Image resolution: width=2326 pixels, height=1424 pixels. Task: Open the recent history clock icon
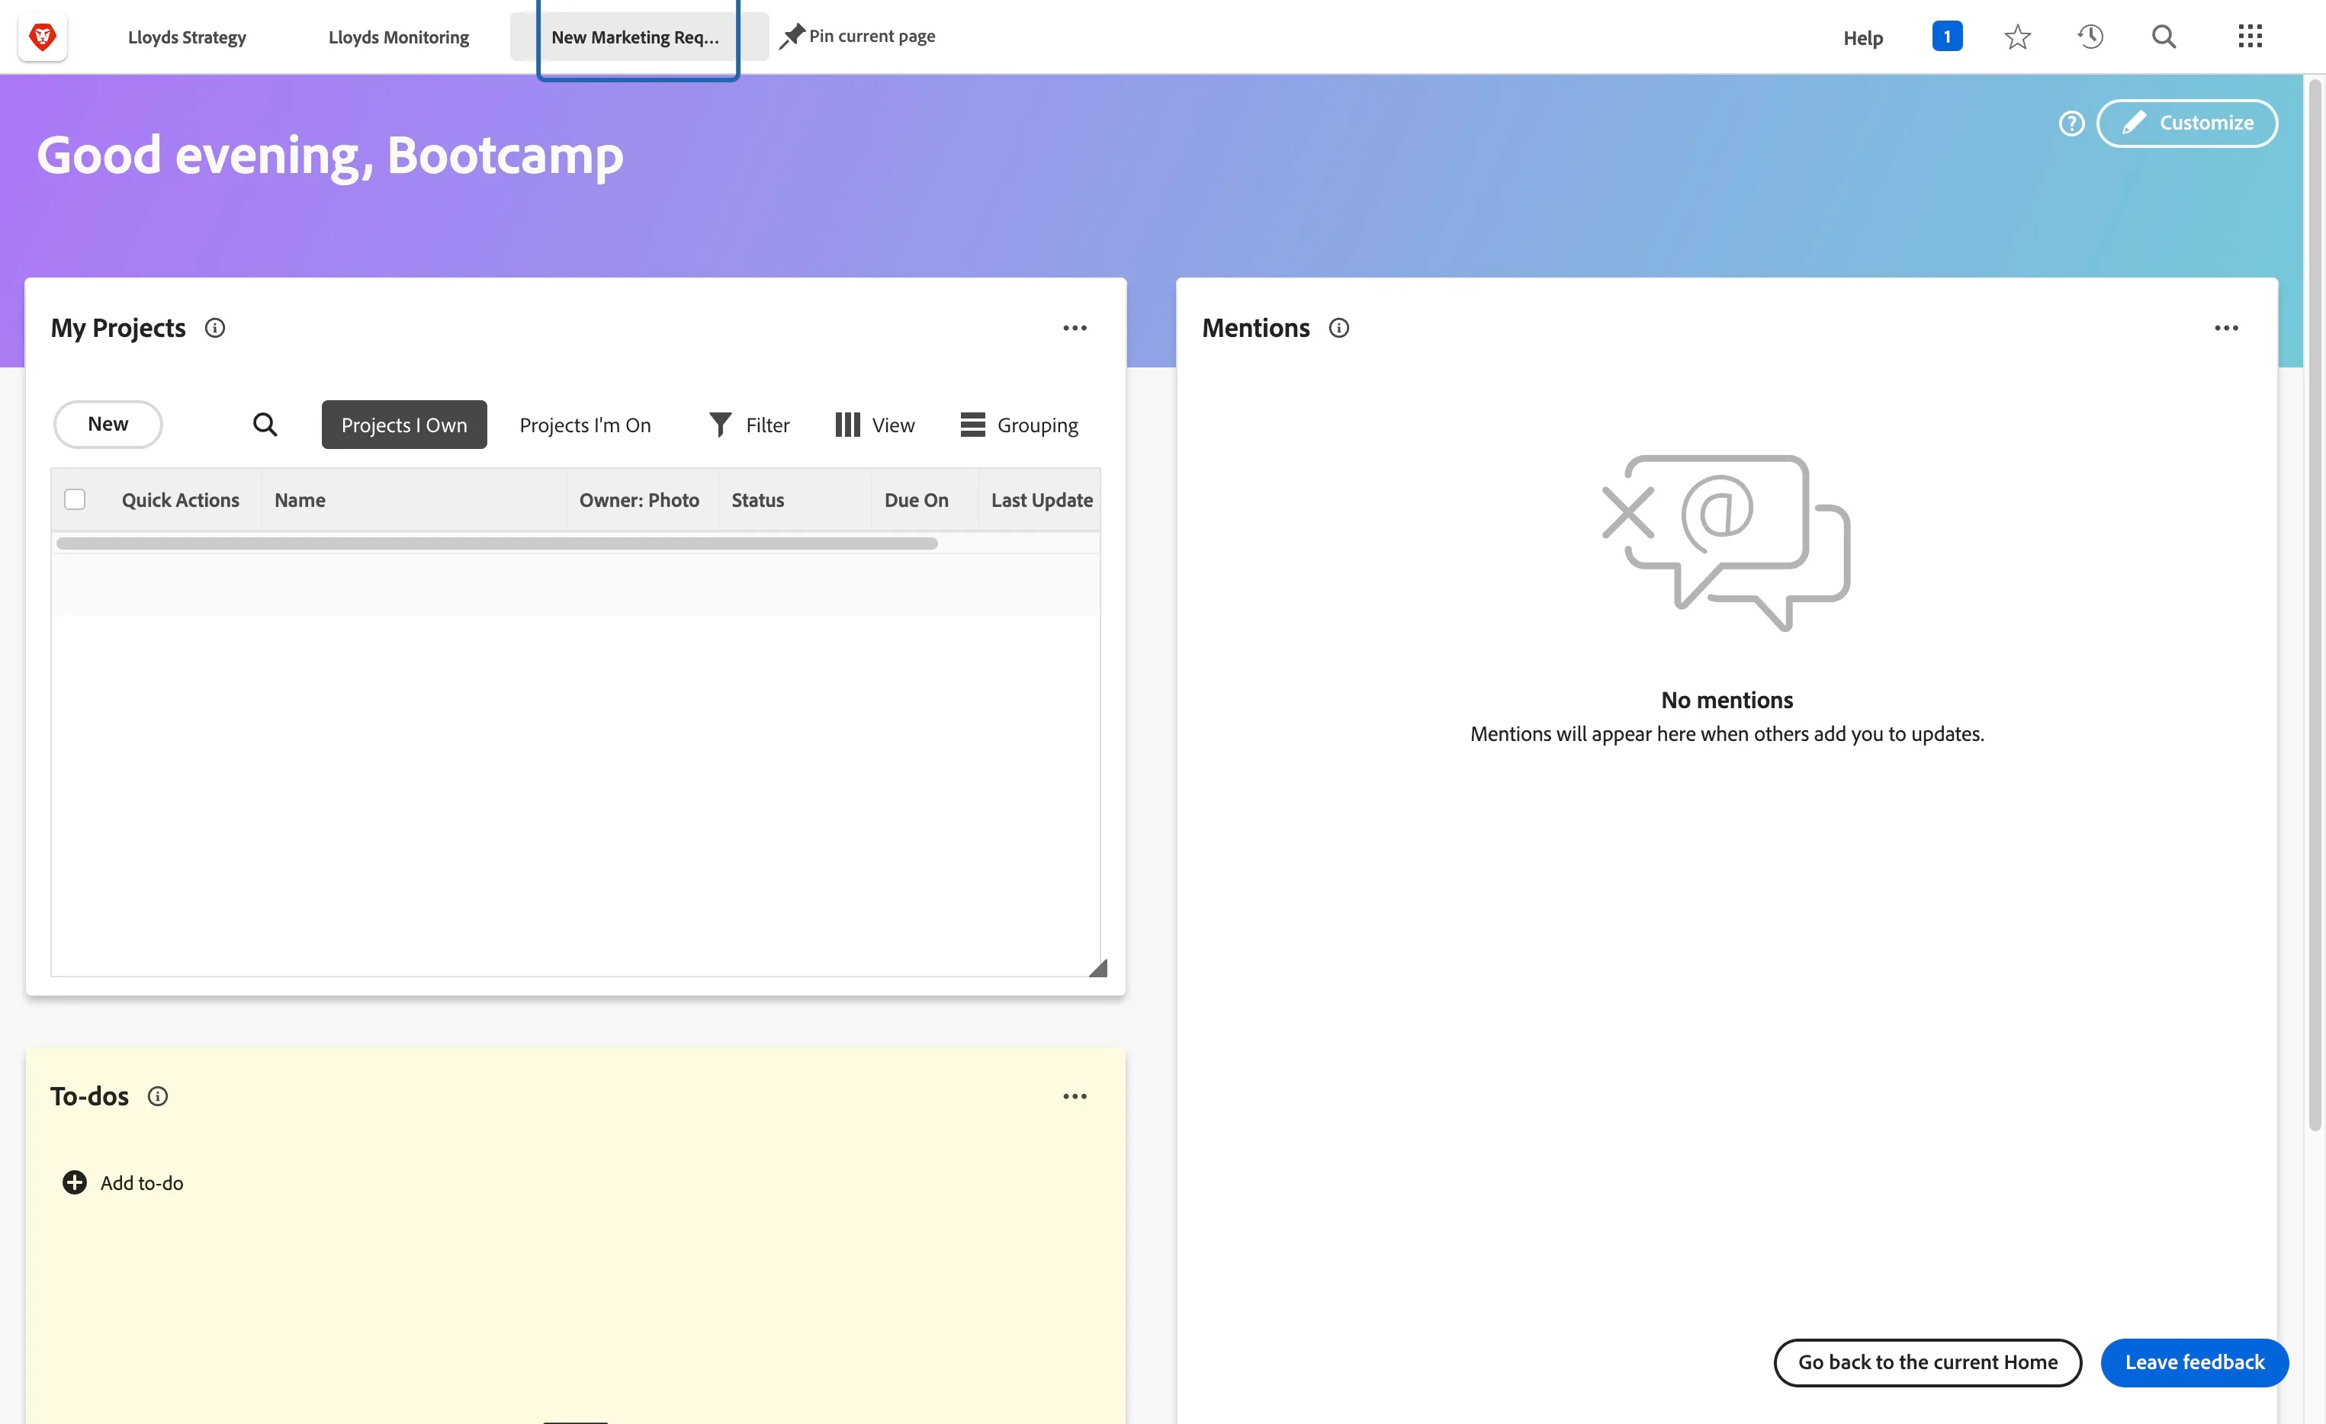tap(2090, 37)
